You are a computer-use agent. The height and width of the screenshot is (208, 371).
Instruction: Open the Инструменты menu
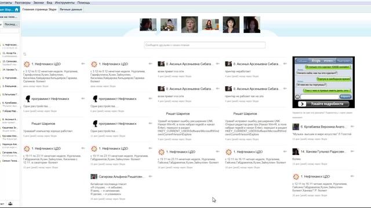pyautogui.click(x=64, y=2)
